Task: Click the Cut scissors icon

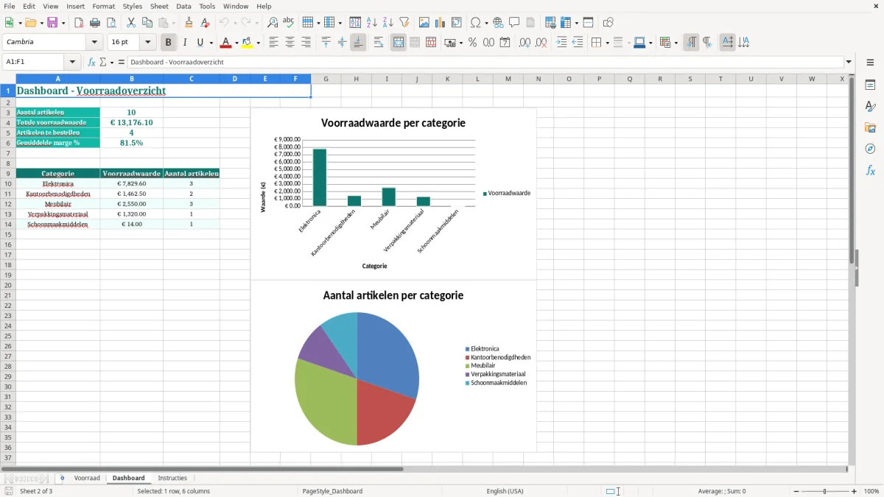Action: (130, 23)
